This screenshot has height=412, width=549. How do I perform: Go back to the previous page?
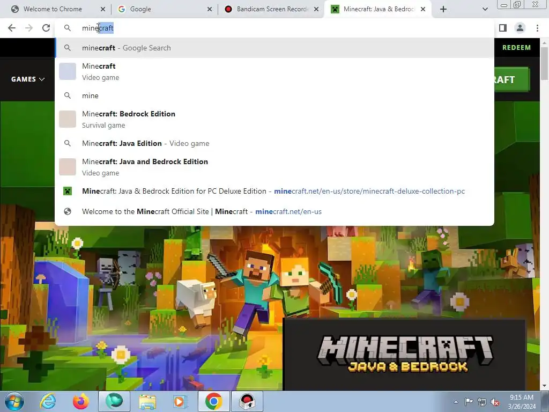[12, 28]
